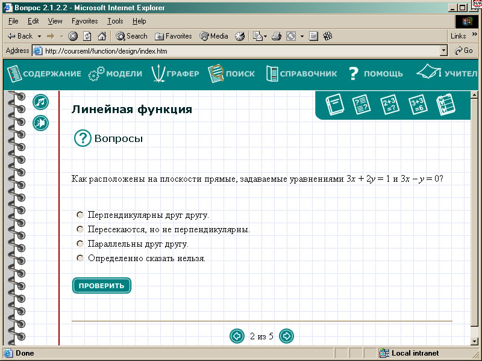The width and height of the screenshot is (482, 361).
Task: Go to next question arrow
Action: click(x=287, y=336)
